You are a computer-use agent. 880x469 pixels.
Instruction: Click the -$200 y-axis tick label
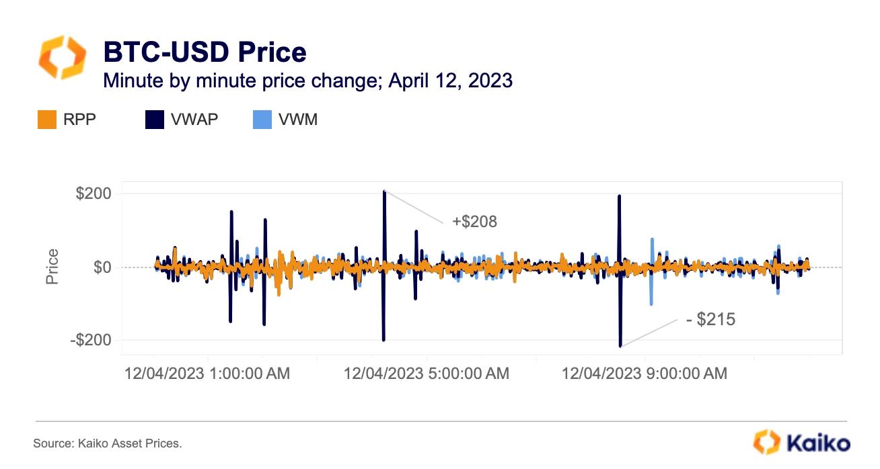pos(91,341)
